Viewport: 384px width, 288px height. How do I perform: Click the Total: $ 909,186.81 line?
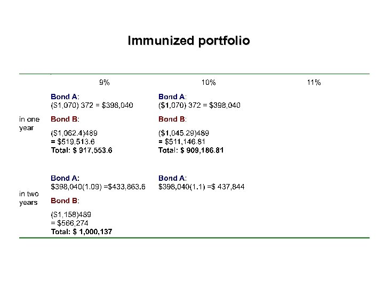coord(191,150)
